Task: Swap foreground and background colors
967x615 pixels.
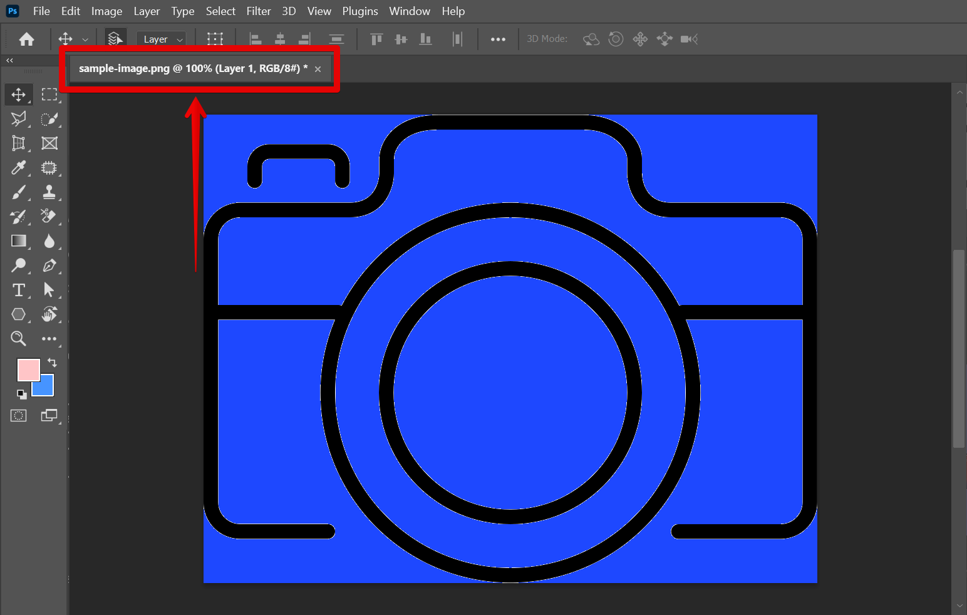Action: 52,363
